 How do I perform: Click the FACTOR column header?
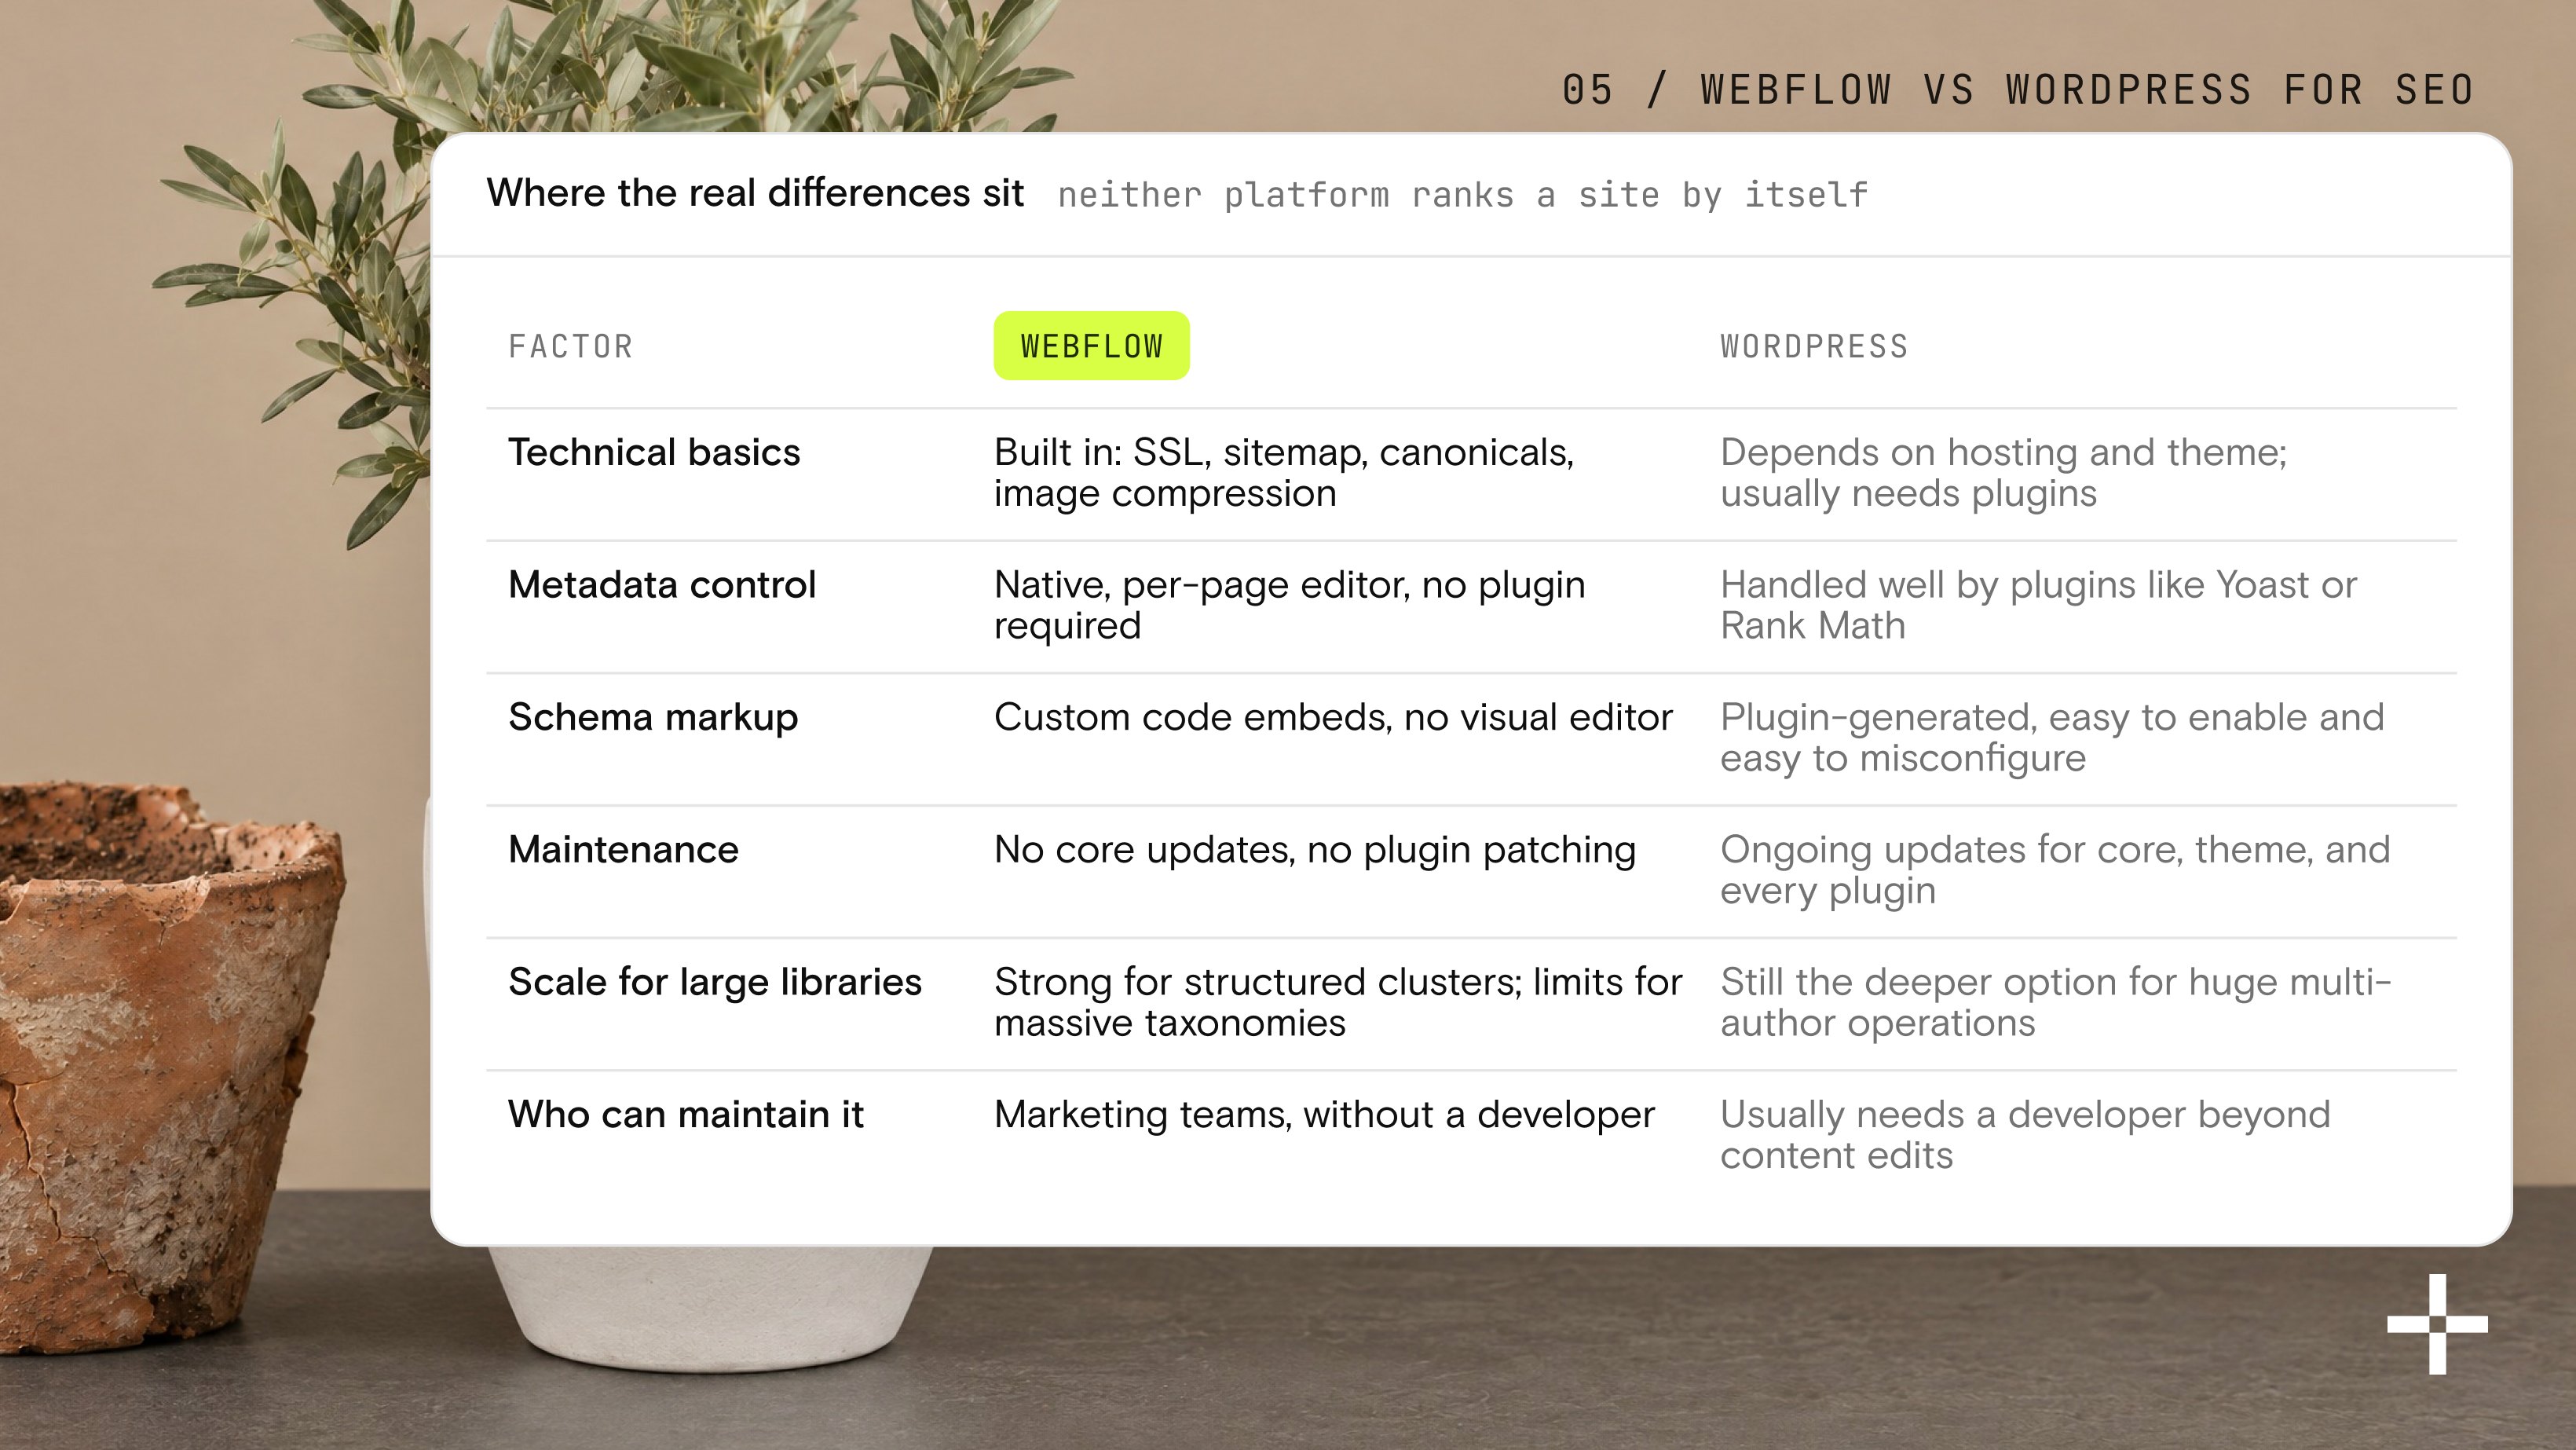coord(570,346)
